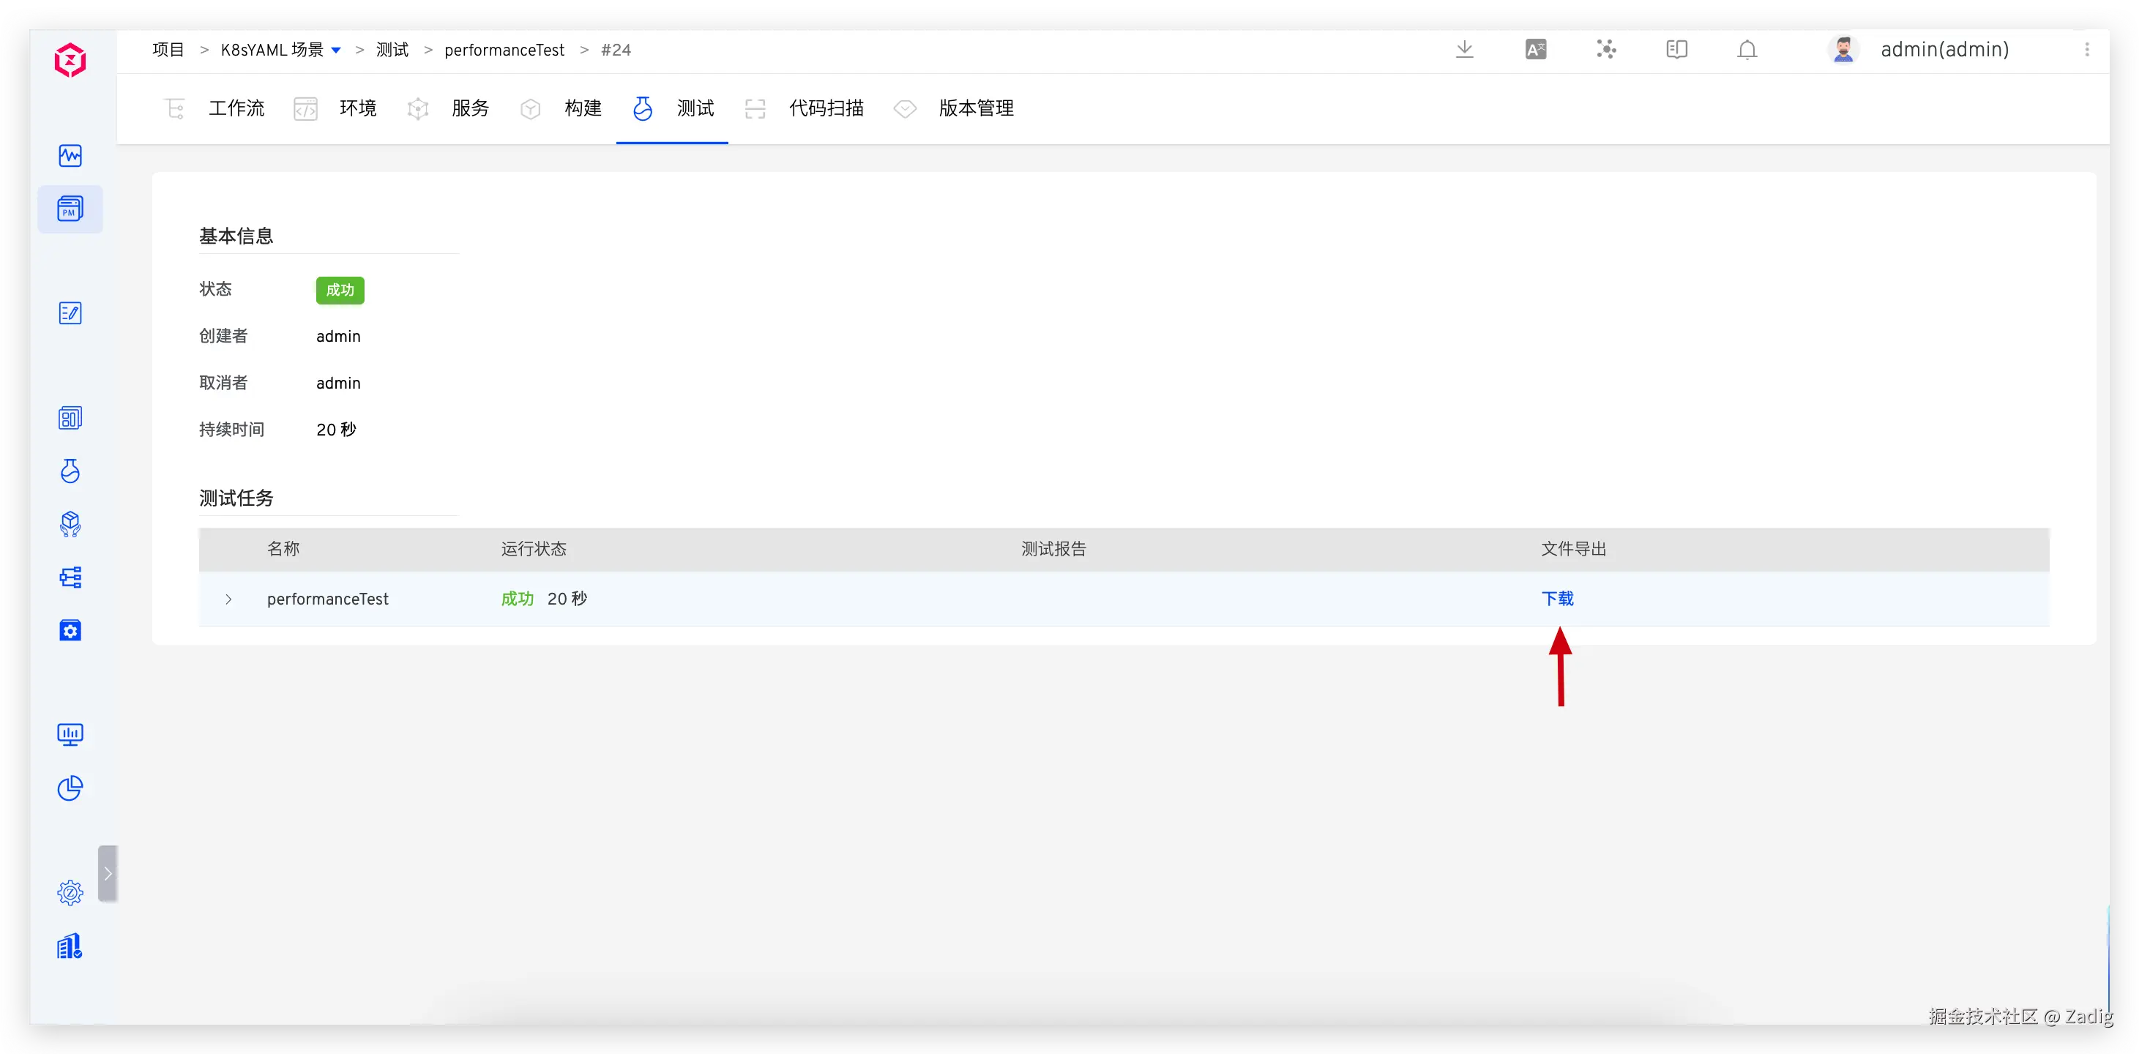
Task: Click the Zadig logo in sidebar
Action: (70, 60)
